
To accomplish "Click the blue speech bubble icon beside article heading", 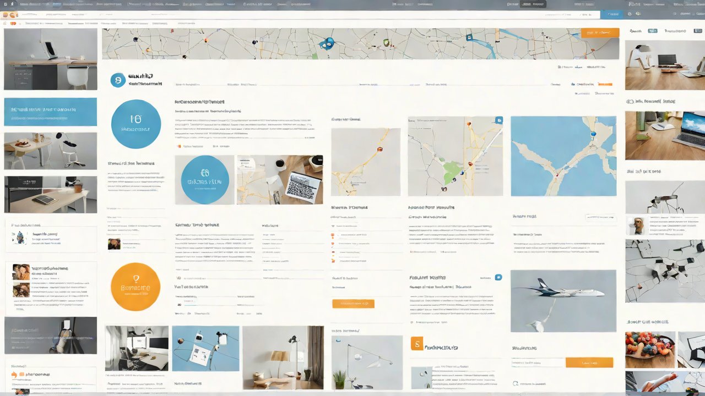I will coord(498,278).
